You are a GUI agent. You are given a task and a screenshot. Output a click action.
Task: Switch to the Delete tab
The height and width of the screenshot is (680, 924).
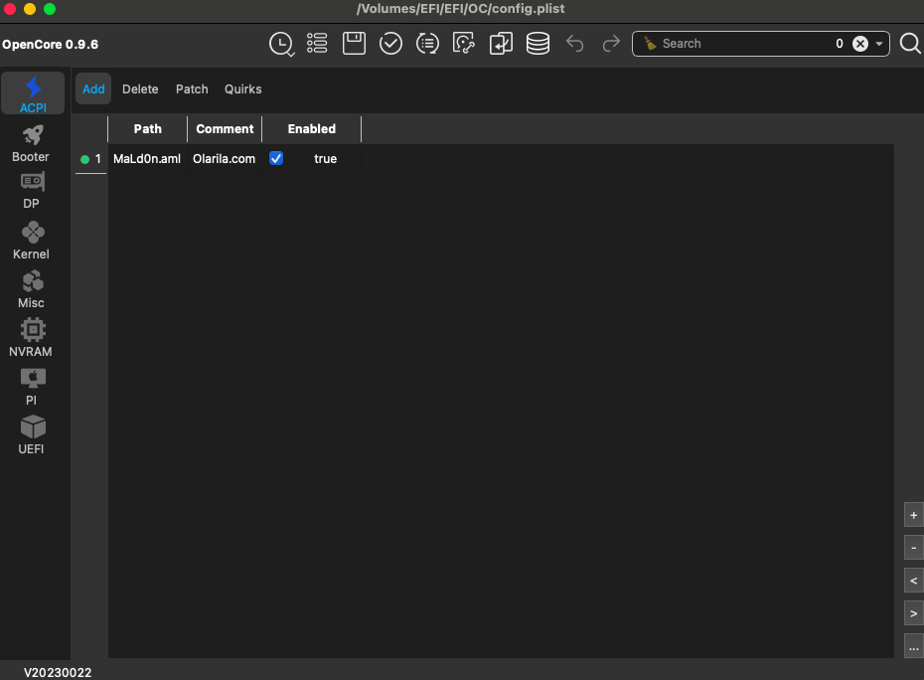[140, 89]
